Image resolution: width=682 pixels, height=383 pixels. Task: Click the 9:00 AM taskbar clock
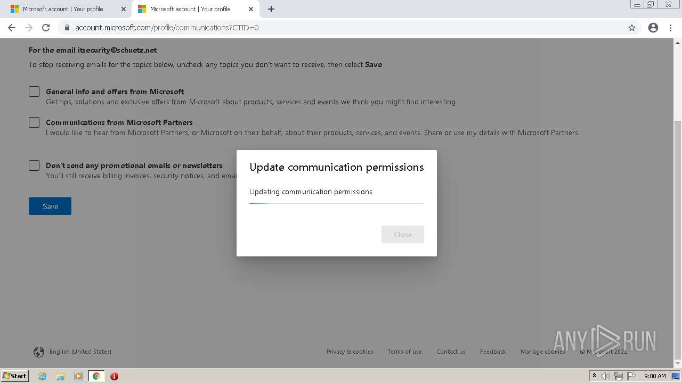tap(655, 376)
